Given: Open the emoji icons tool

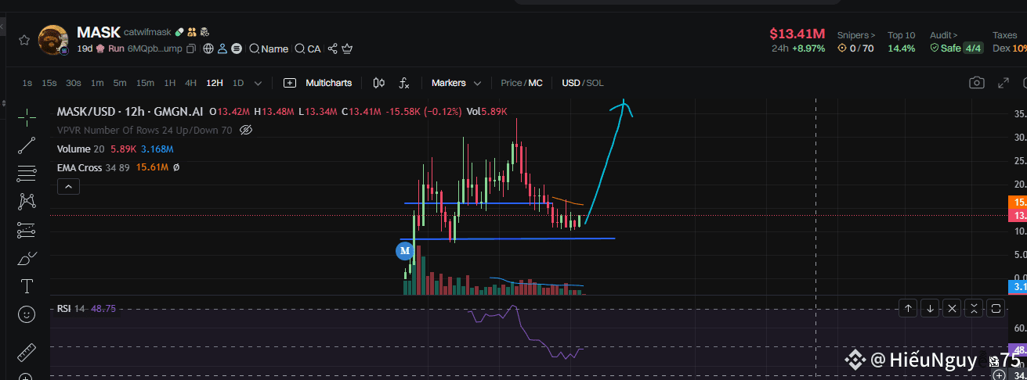Looking at the screenshot, I should click(27, 314).
